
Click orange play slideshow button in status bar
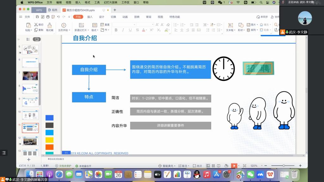pyautogui.click(x=234, y=166)
